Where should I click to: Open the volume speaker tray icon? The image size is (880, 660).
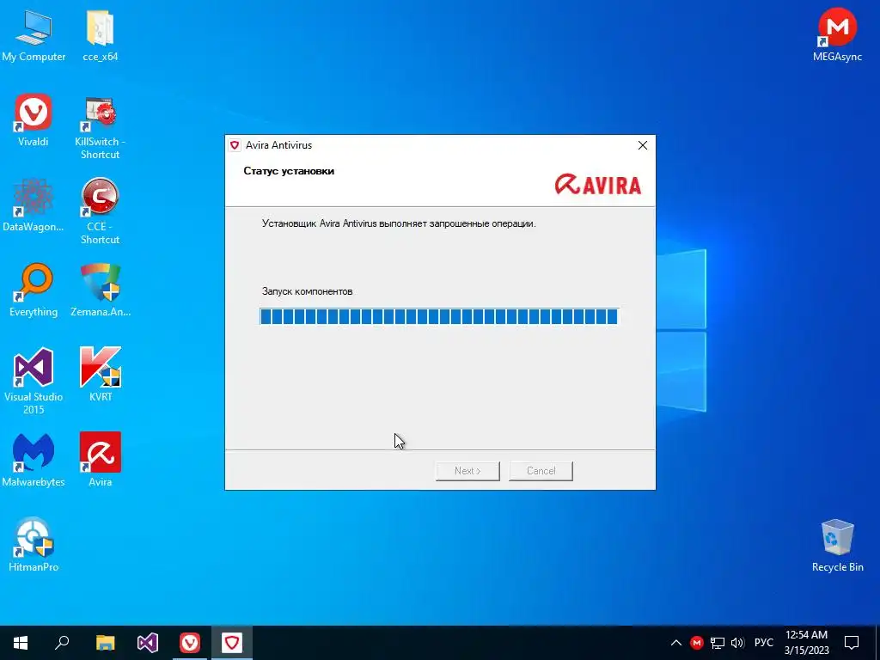pyautogui.click(x=737, y=643)
